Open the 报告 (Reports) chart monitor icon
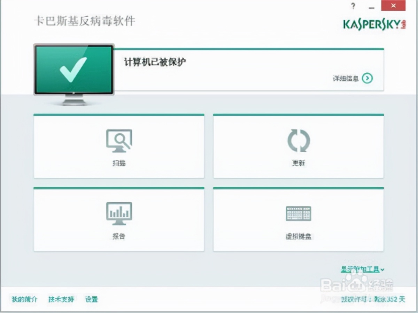The width and height of the screenshot is (418, 313). [x=119, y=213]
